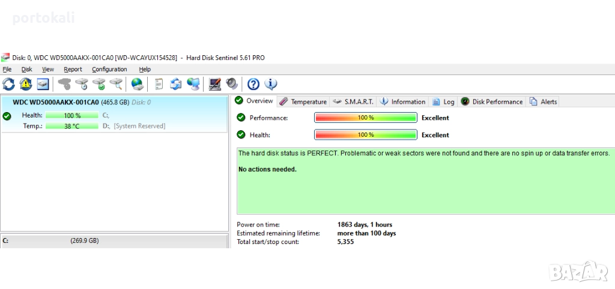
Task: Open the File menu
Action: 7,70
